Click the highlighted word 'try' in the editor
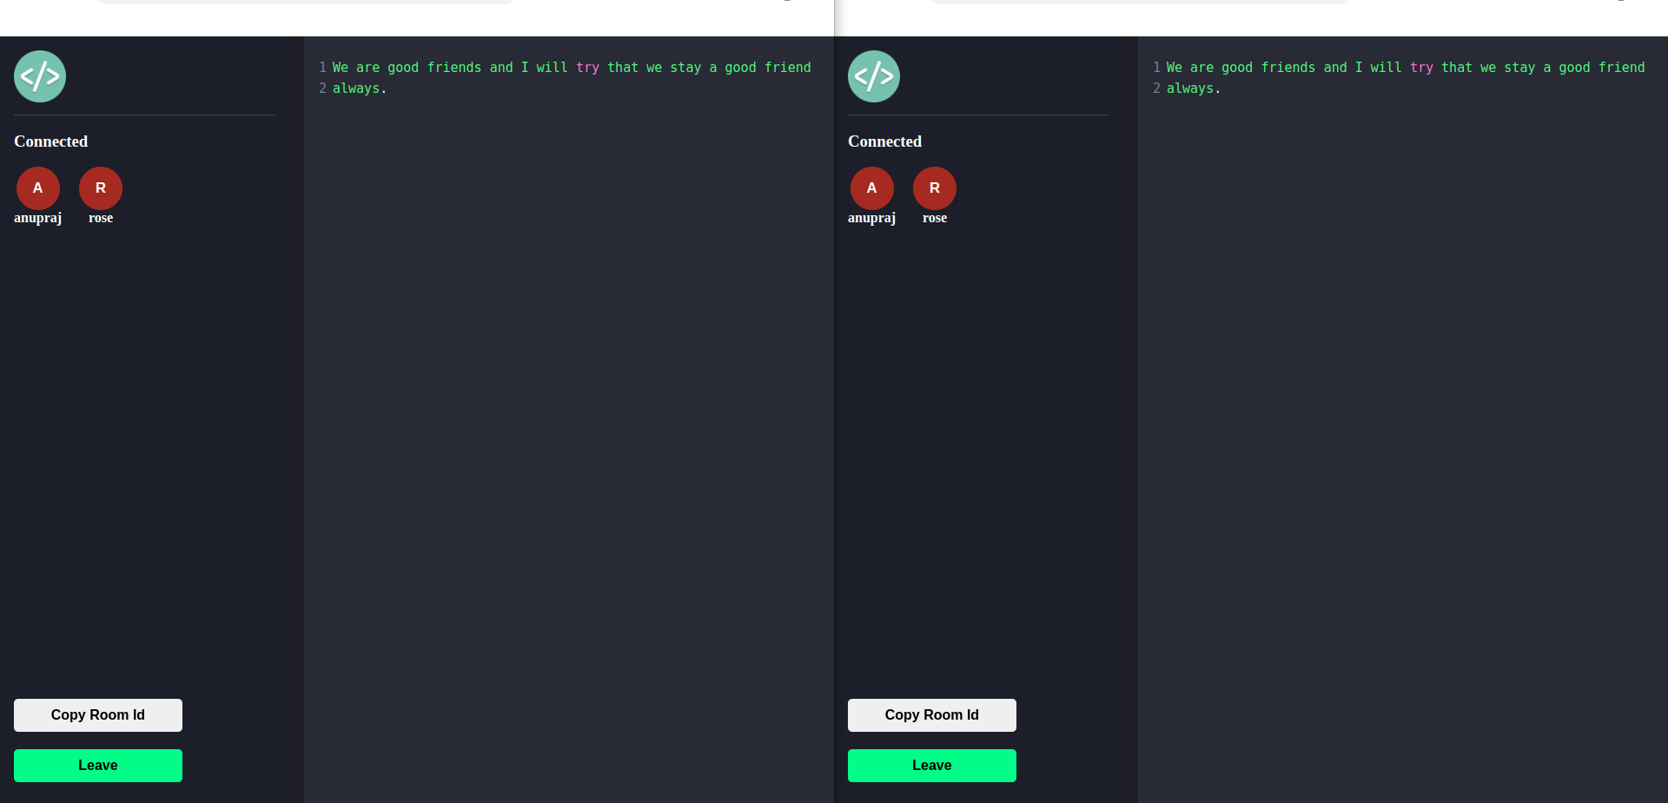The image size is (1668, 803). (x=587, y=67)
